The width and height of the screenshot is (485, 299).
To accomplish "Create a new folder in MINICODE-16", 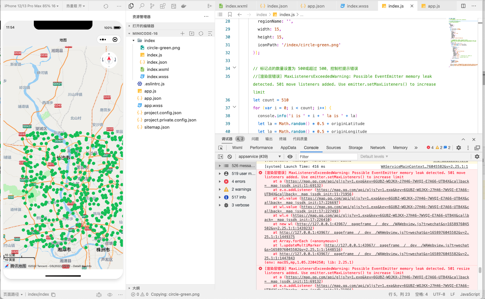I will click(192, 33).
